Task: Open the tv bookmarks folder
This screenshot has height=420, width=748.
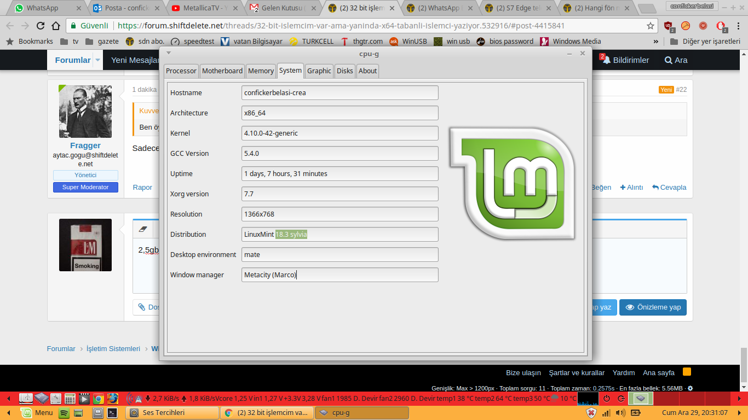Action: [70, 41]
